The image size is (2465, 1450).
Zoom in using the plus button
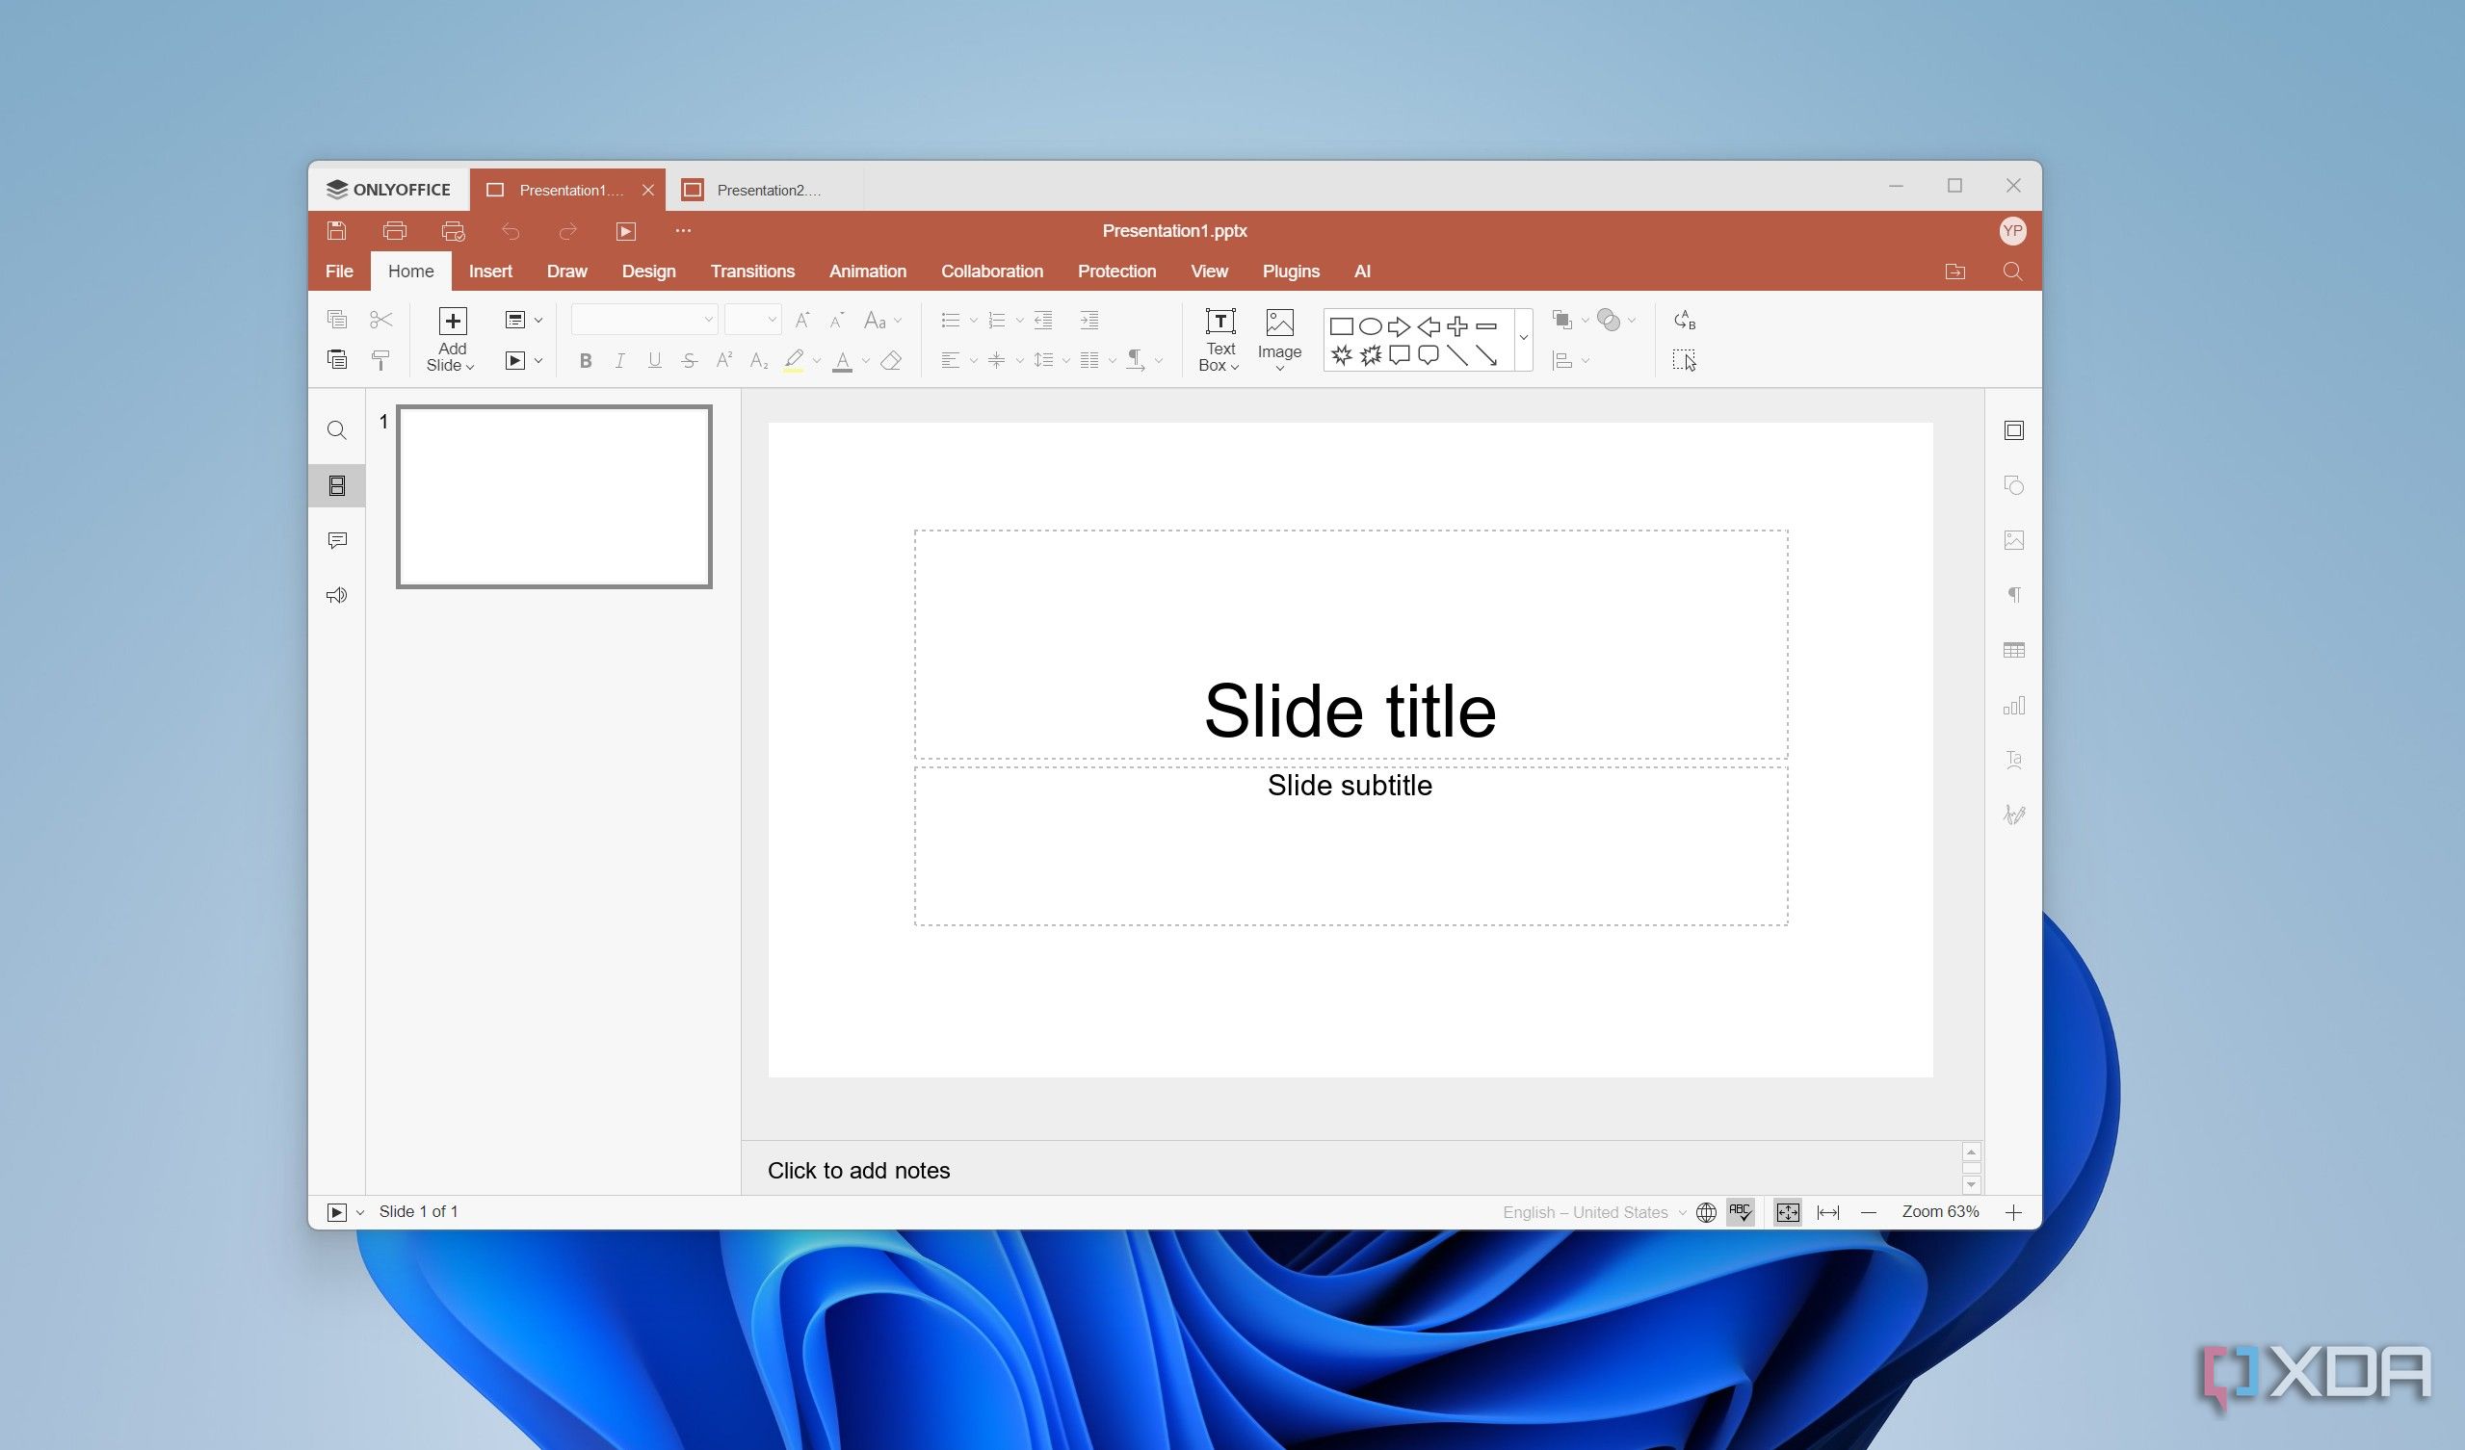pyautogui.click(x=2013, y=1212)
